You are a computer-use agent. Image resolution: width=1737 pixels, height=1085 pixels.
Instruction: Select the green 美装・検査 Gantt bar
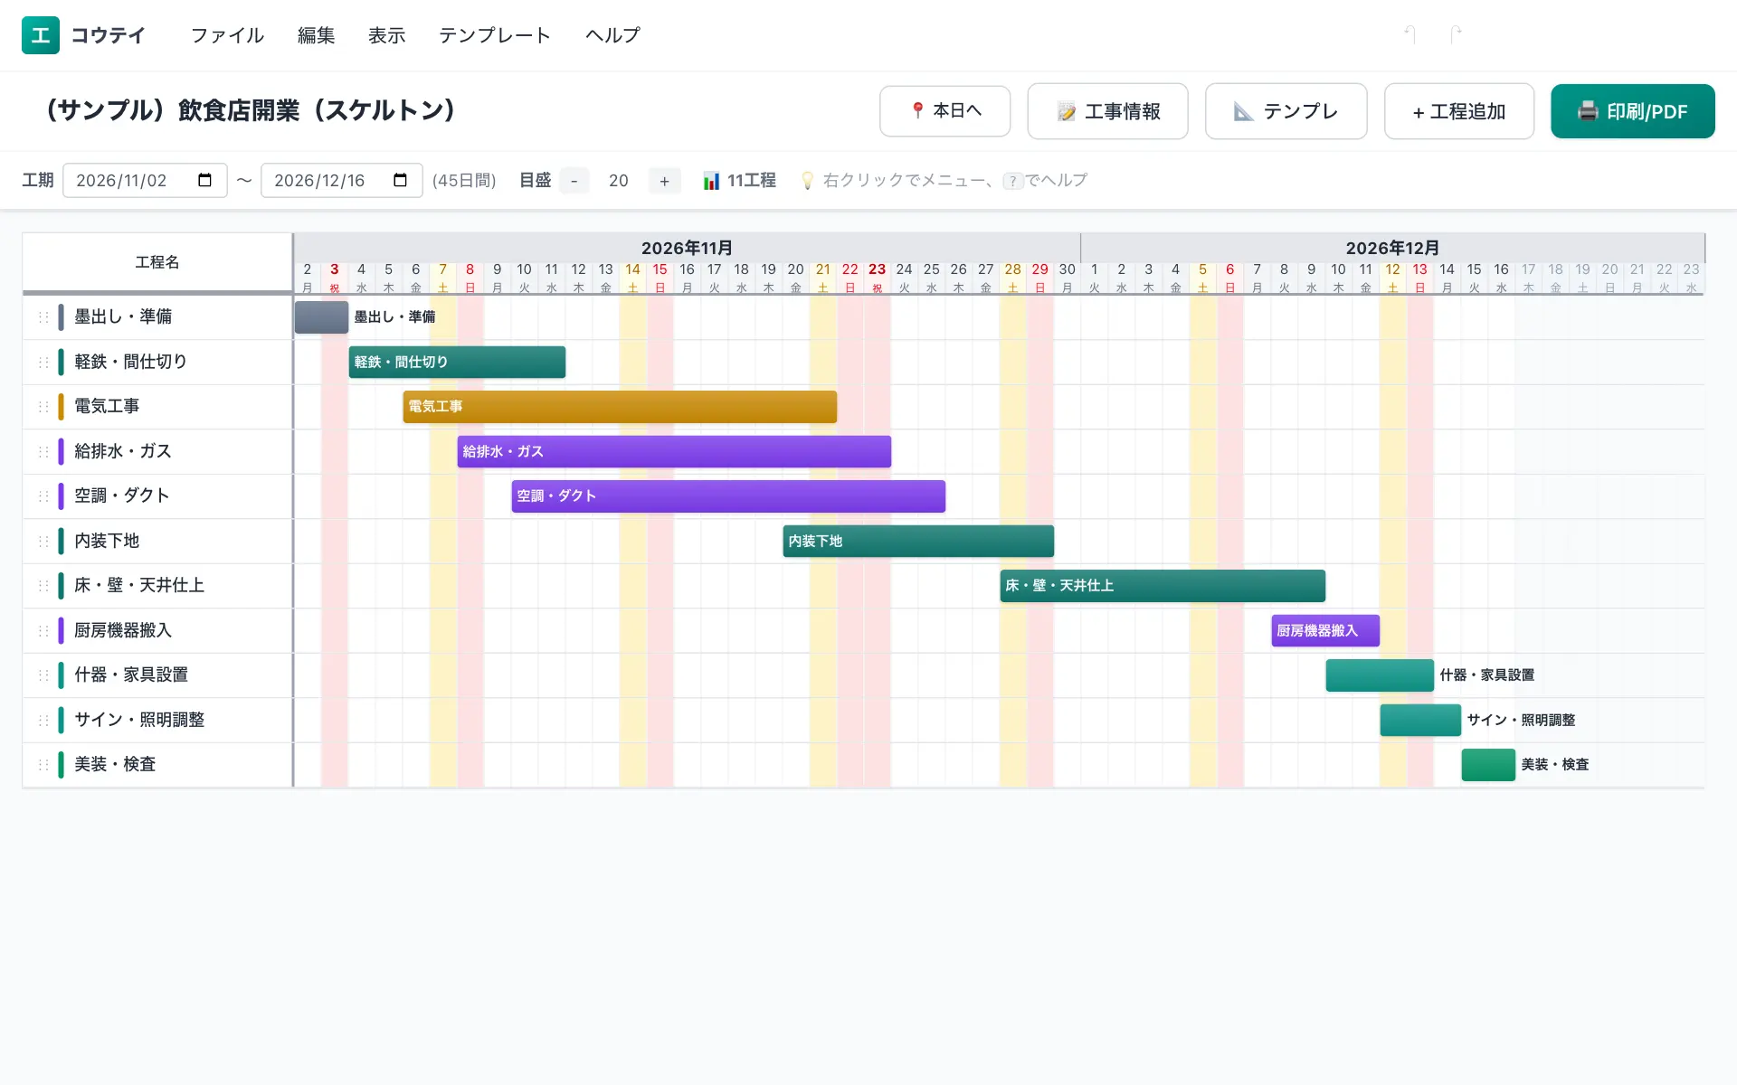pos(1488,765)
